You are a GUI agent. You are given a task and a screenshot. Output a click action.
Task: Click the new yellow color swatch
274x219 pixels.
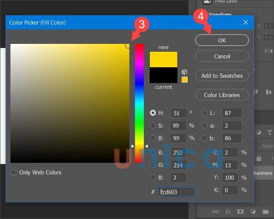point(163,59)
